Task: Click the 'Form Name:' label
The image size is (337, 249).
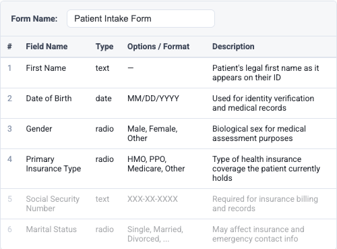Action: (34, 19)
